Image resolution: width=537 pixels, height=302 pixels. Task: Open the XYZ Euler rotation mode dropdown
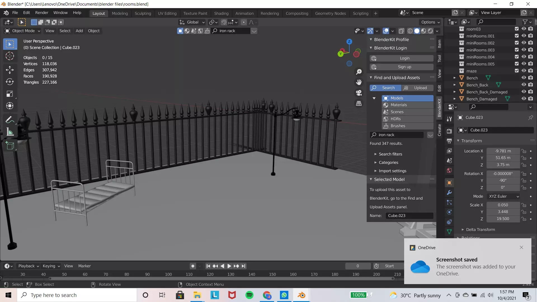click(503, 197)
